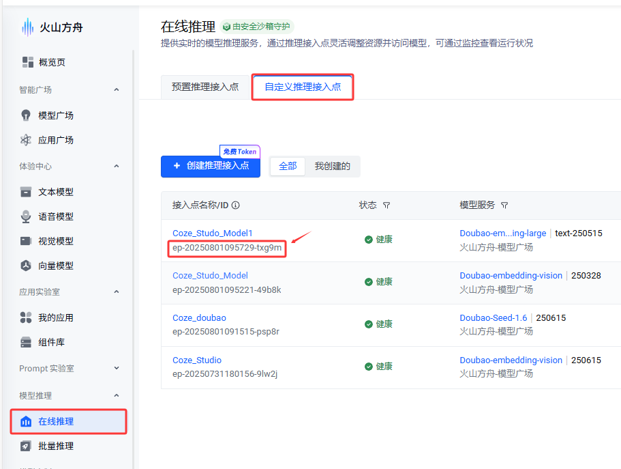This screenshot has width=621, height=469.
Task: Click the info icon beside 接入点名称/ID
Action: (236, 205)
